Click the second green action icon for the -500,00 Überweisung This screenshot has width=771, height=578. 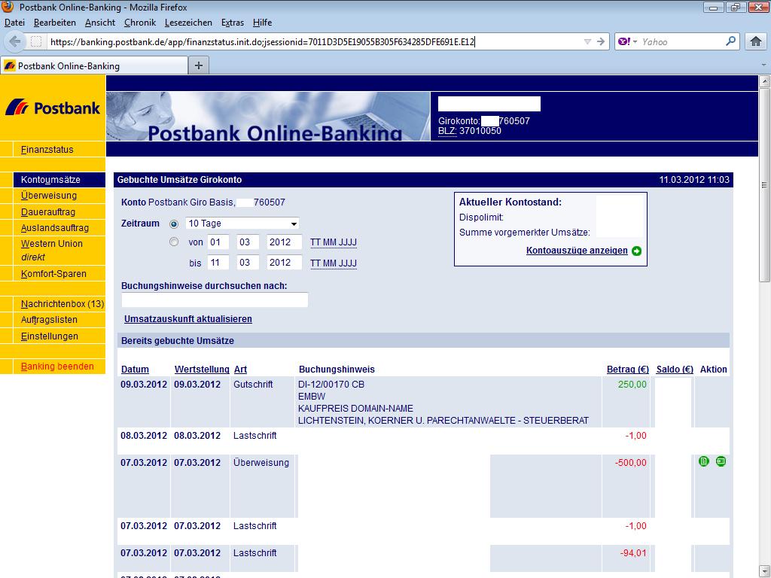pyautogui.click(x=721, y=461)
